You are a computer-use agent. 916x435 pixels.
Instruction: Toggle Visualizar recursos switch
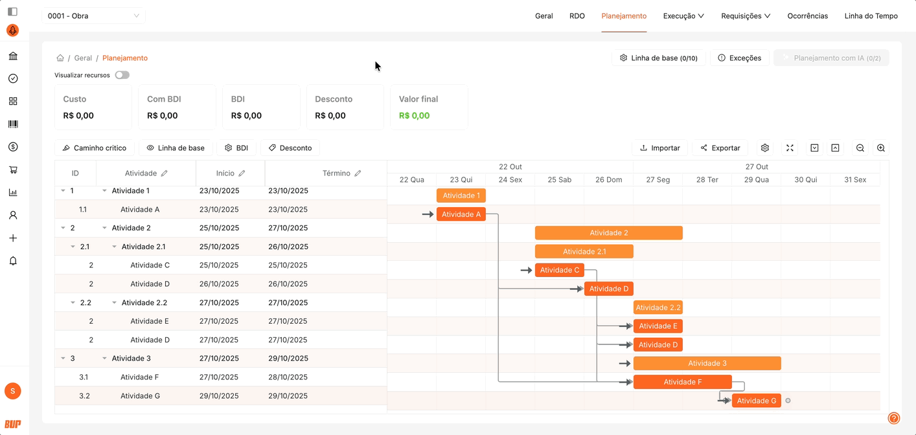pos(122,75)
